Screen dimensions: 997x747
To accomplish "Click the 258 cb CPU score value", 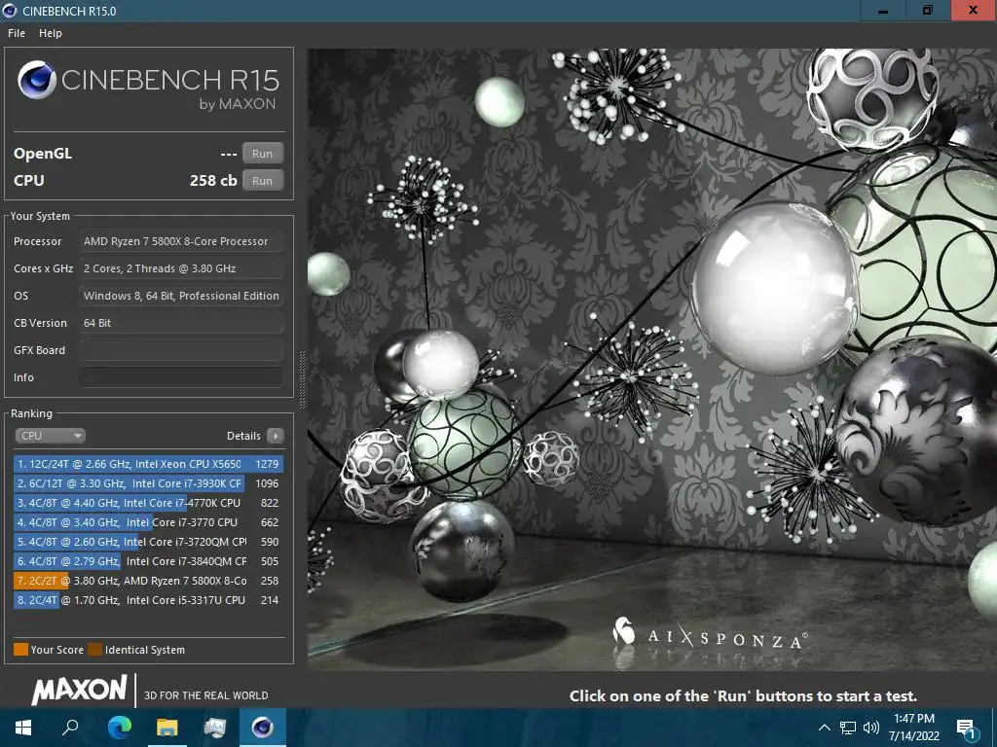I will pos(213,180).
